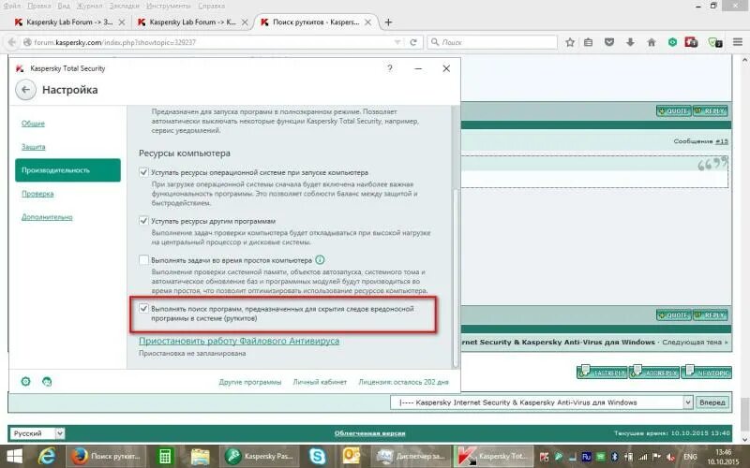The width and height of the screenshot is (750, 468).
Task: Click volume icon in system tray
Action: click(x=670, y=457)
